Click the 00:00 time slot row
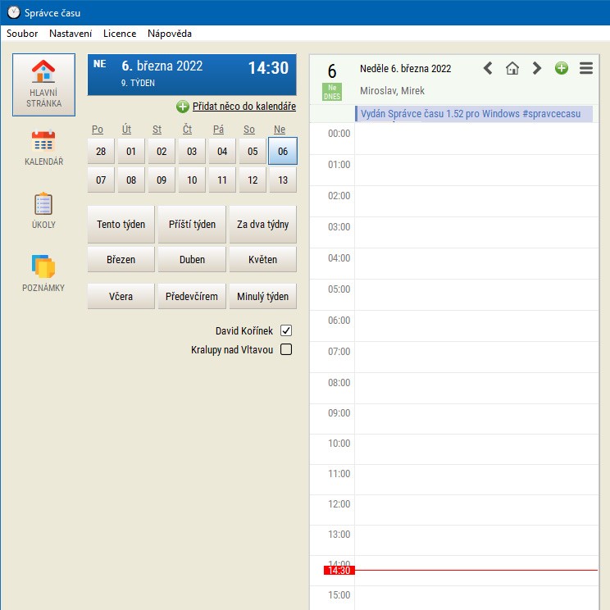 [x=454, y=139]
